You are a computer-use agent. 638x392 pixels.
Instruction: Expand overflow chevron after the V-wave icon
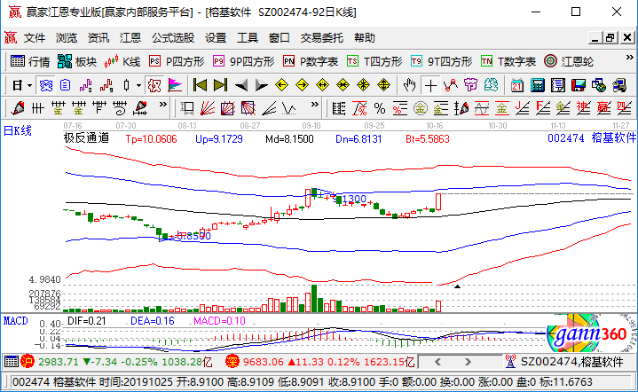pos(314,105)
